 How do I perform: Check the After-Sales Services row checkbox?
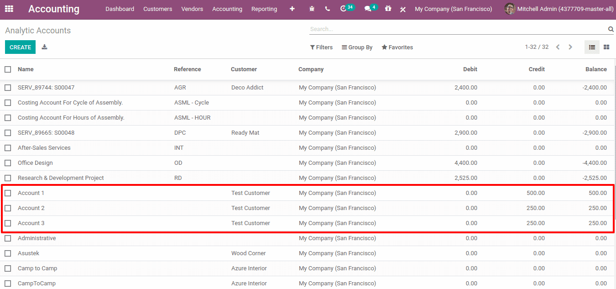(x=8, y=148)
